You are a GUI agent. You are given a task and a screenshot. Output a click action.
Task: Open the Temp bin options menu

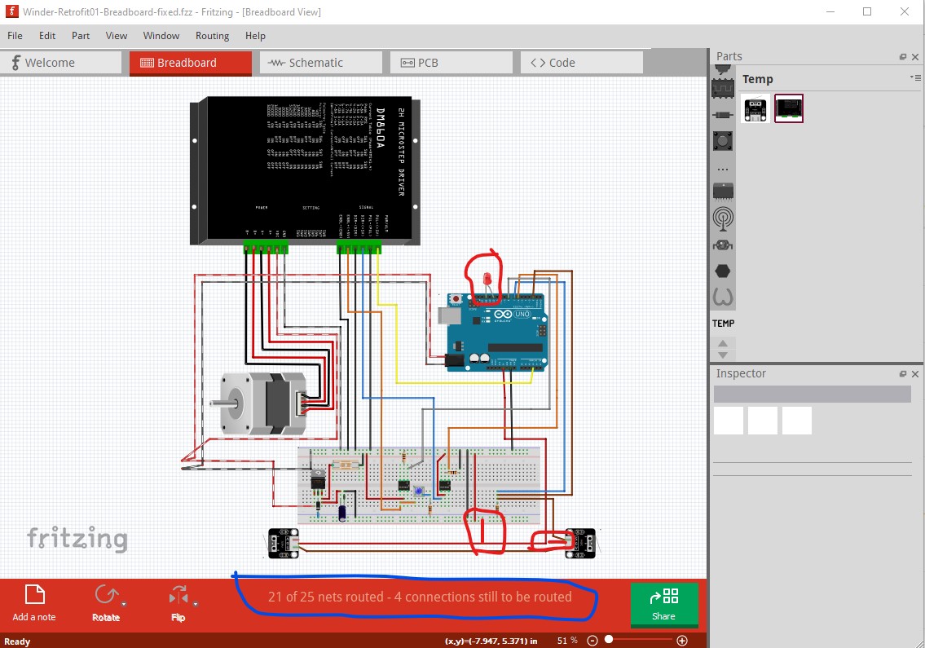point(915,77)
